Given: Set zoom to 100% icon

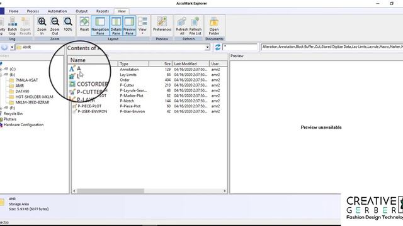Looking at the screenshot, I should coord(68,22).
